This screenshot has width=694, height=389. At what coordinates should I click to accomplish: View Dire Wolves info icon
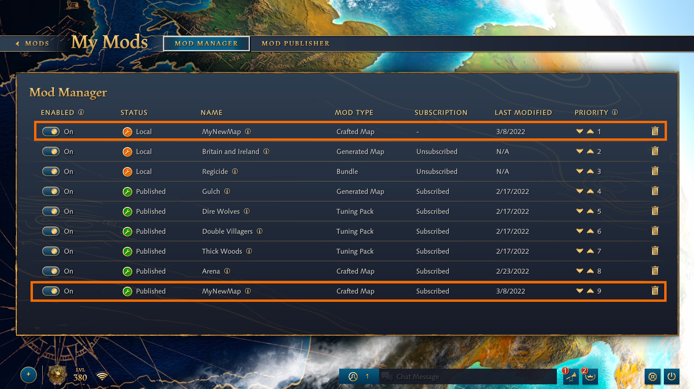[247, 211]
